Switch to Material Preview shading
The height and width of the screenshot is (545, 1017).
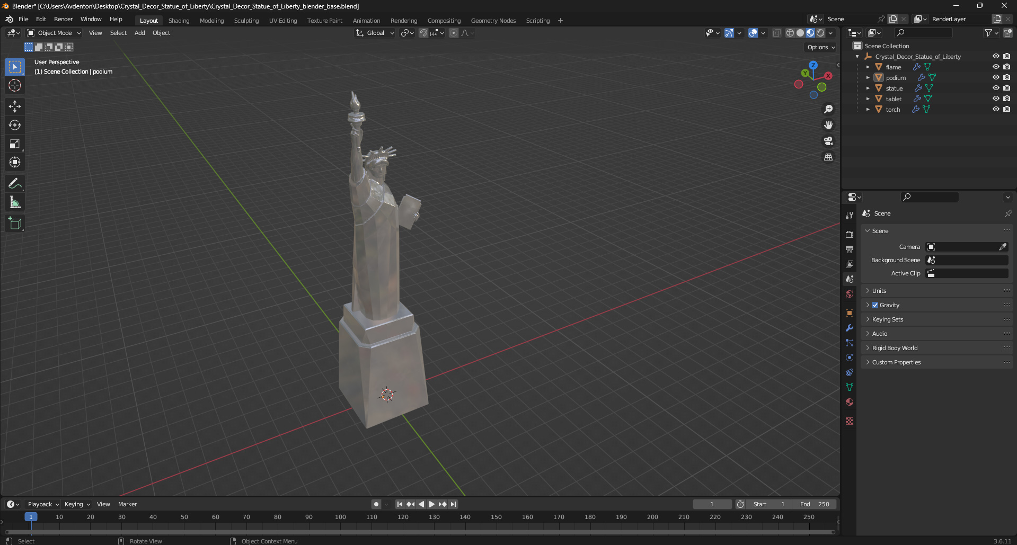pyautogui.click(x=810, y=33)
